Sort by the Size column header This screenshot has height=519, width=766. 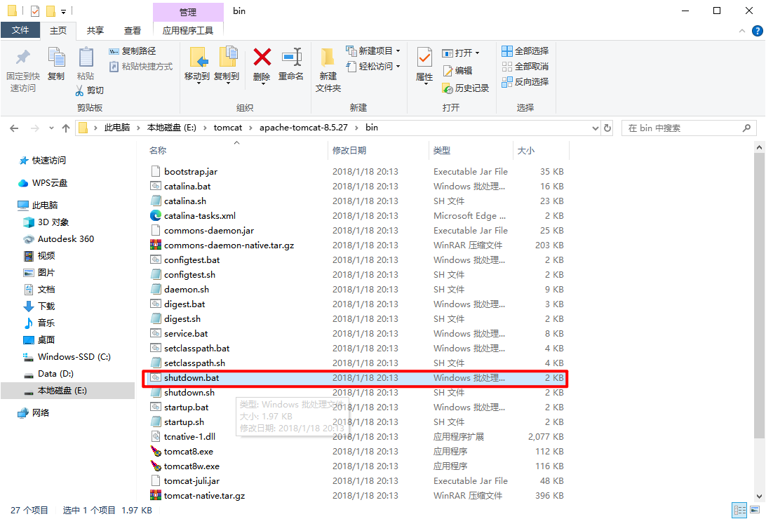[525, 150]
